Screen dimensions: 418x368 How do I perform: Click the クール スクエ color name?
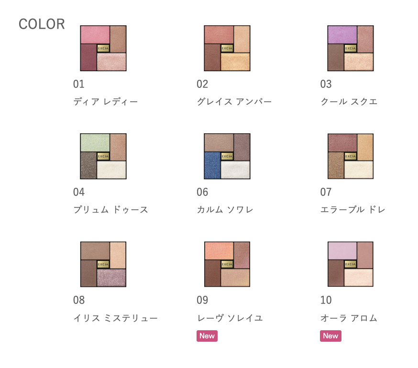349,102
